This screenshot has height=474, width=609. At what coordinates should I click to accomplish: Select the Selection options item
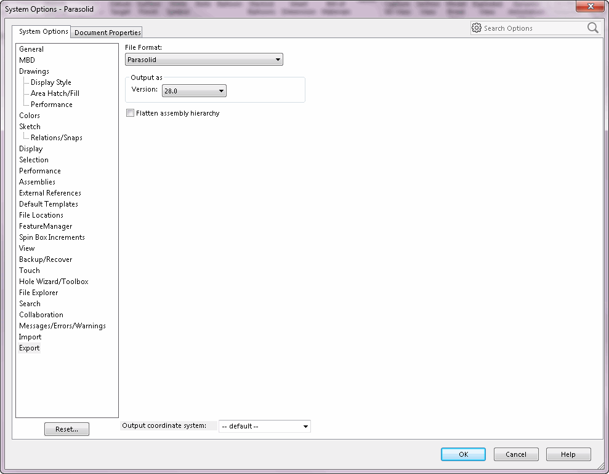coord(34,160)
